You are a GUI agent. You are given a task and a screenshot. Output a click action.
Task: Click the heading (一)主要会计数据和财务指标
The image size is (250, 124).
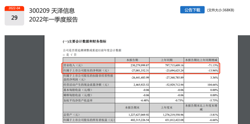tap(84, 42)
